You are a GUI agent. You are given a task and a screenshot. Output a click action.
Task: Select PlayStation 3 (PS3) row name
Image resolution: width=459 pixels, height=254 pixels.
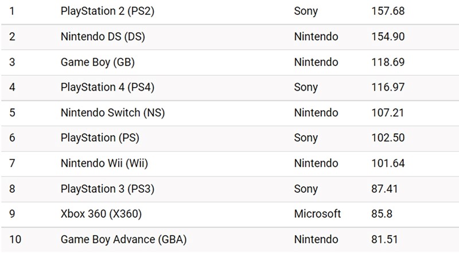click(107, 189)
